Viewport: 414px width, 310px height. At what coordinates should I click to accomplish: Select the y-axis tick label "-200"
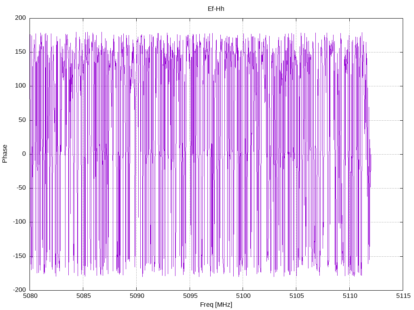19,290
